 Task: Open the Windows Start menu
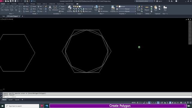[2, 106]
